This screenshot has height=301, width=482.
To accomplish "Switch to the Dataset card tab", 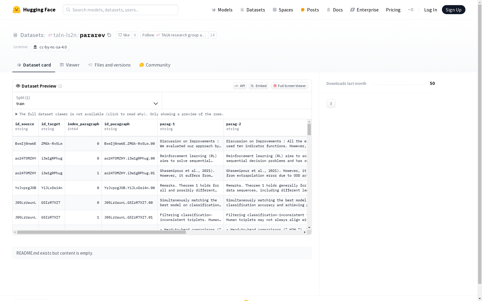I will (x=34, y=65).
